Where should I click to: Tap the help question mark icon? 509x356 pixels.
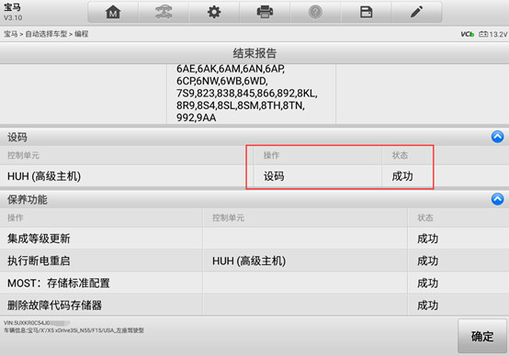pyautogui.click(x=315, y=12)
